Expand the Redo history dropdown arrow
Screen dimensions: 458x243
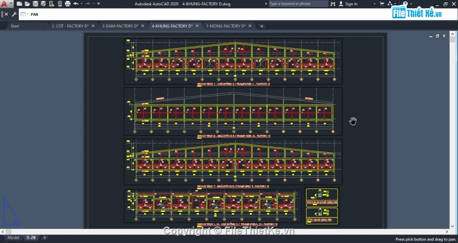coord(94,4)
